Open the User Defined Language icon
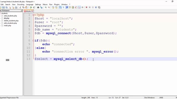177x99 pixels. coord(70,7)
